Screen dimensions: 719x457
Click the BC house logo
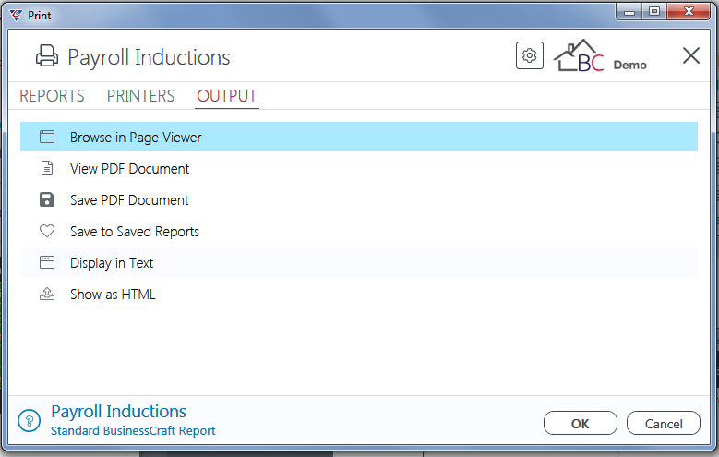[579, 56]
